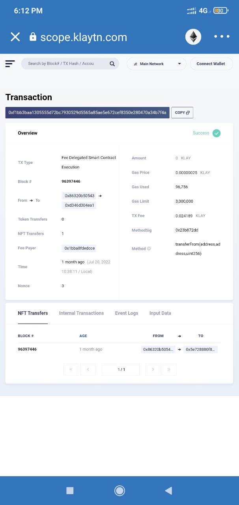Tap the Android recent apps square

point(70,490)
